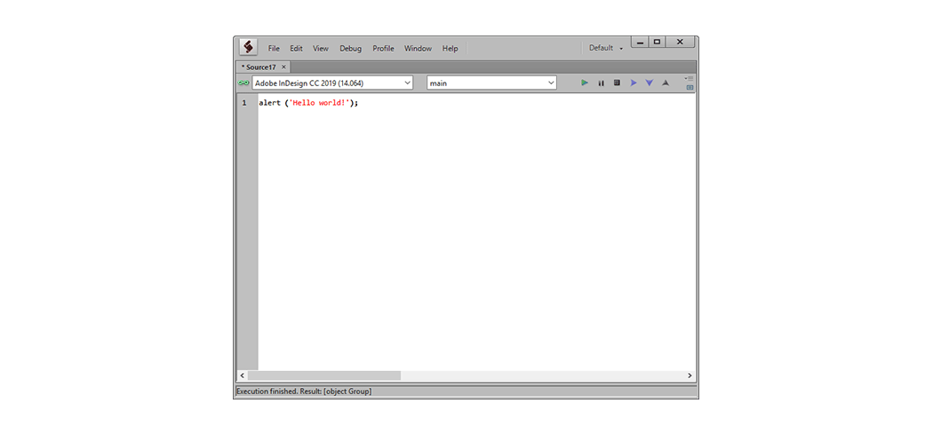
Task: Click the scroll right arrow
Action: [x=690, y=376]
